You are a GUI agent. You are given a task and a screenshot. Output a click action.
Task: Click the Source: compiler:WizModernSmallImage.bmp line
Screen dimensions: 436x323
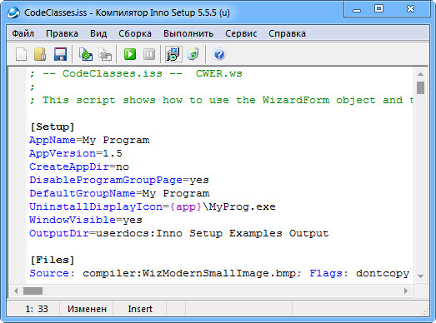(x=220, y=273)
